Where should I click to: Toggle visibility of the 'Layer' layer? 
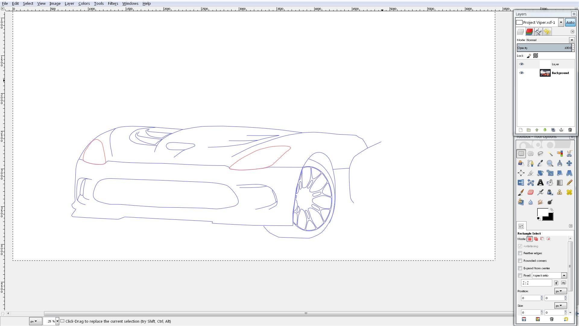pyautogui.click(x=521, y=64)
